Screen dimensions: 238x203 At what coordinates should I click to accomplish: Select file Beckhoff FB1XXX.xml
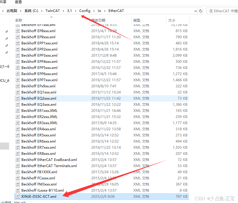pyautogui.click(x=39, y=172)
